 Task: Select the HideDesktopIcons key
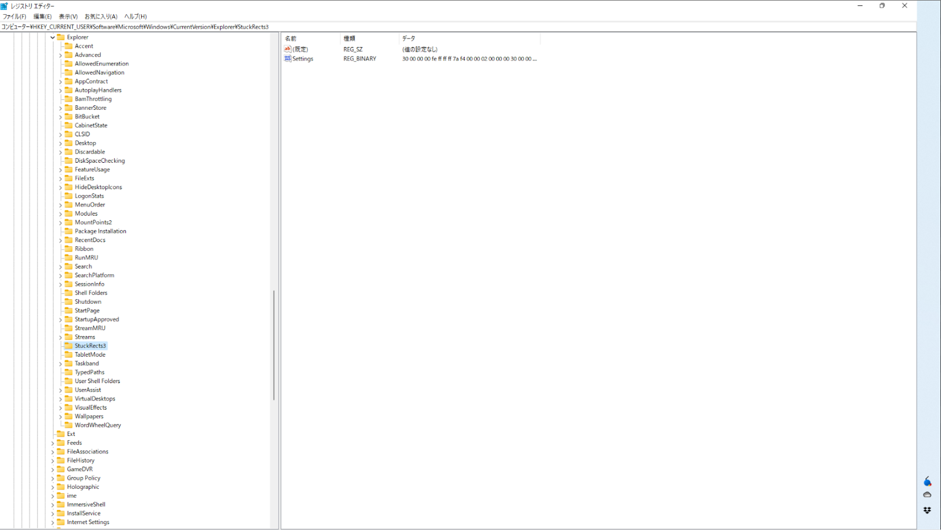[x=98, y=187]
